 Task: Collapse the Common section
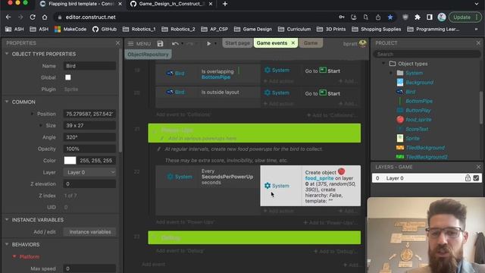click(7, 102)
